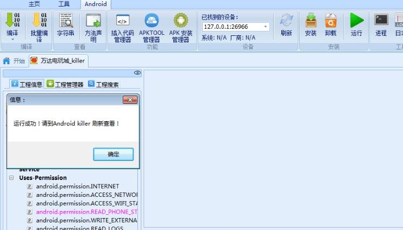
Task: Click the 厂商: N/A status text
Action: (243, 38)
